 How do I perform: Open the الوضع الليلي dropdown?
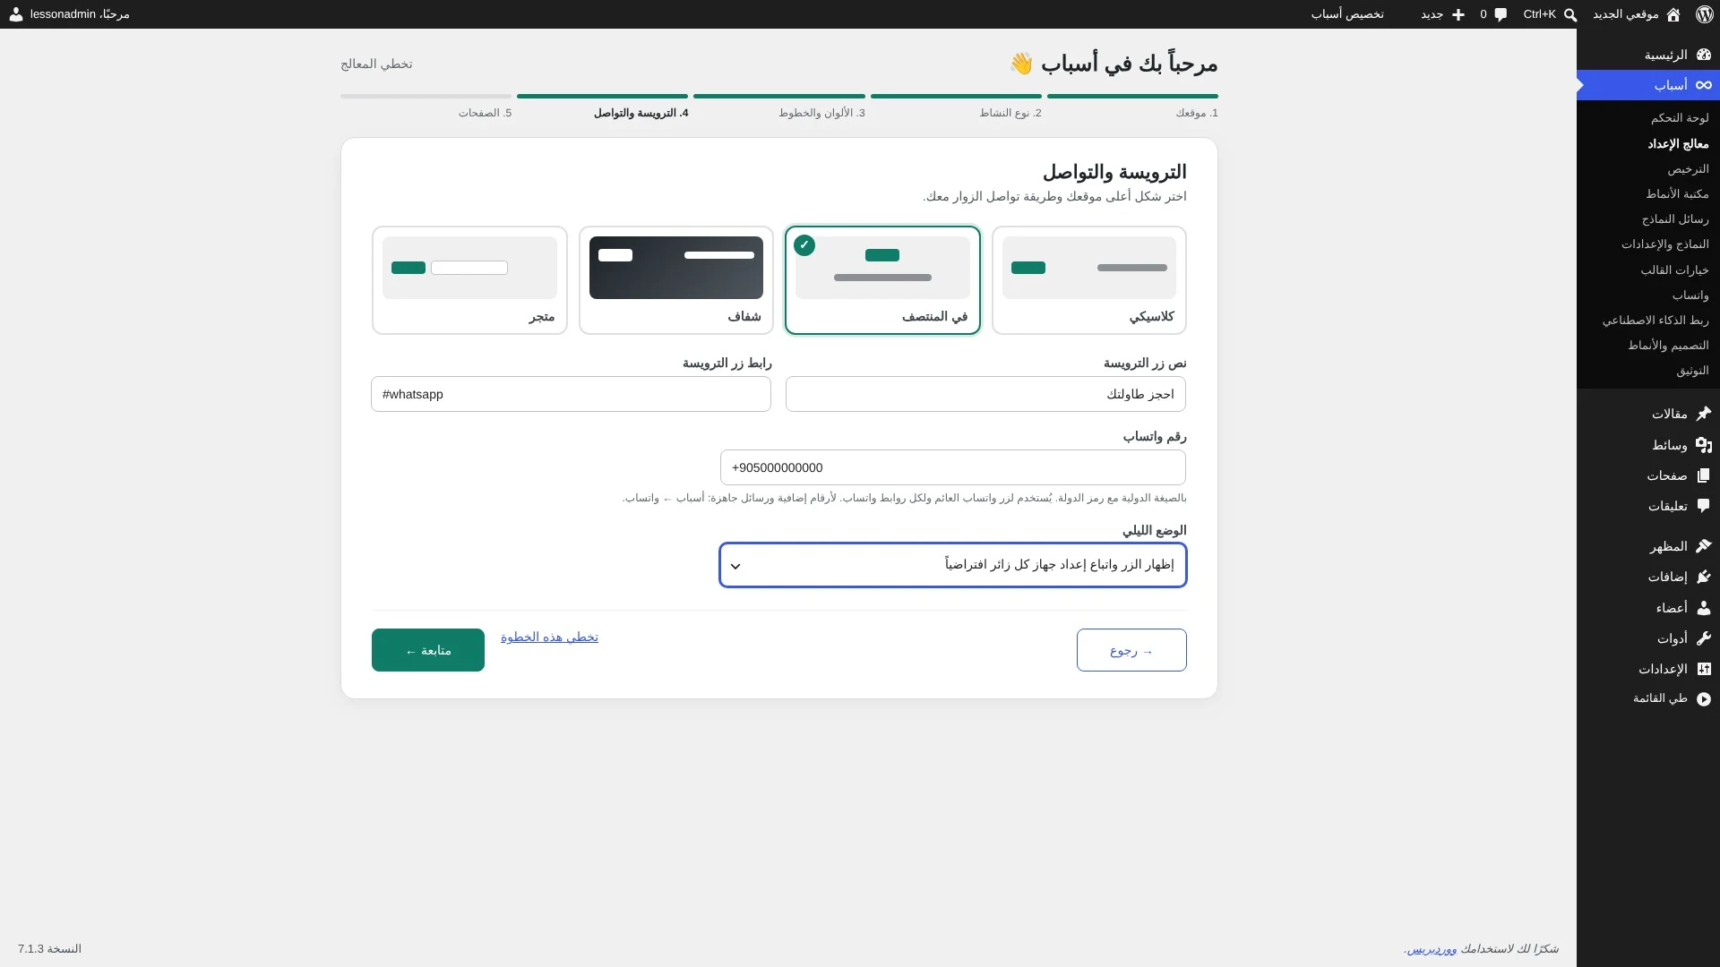click(953, 565)
